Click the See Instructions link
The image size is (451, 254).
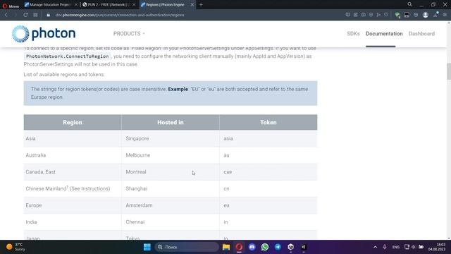tap(90, 188)
